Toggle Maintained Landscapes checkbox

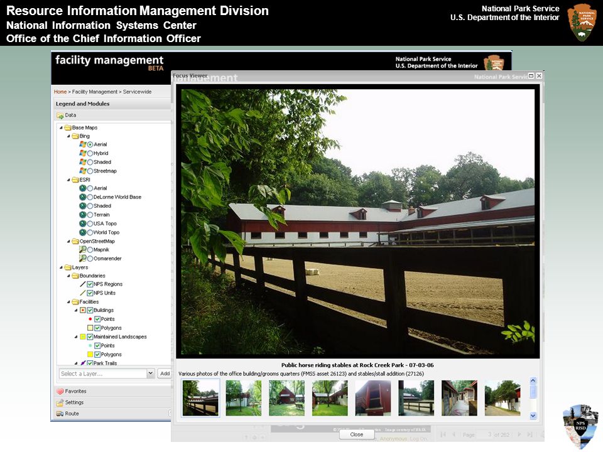[x=90, y=337]
